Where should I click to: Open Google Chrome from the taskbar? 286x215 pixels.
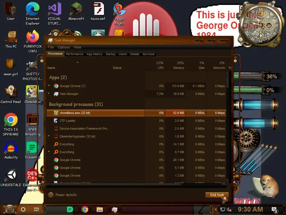click(x=85, y=209)
